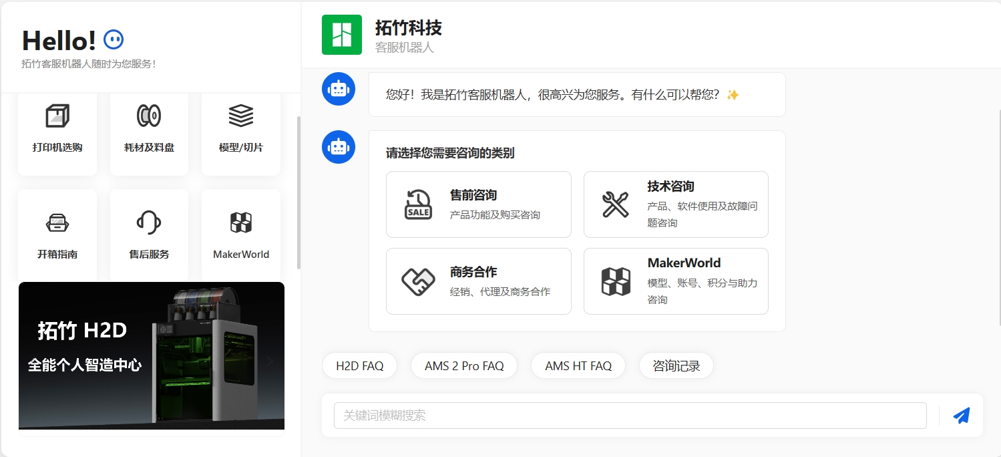Choose the 技术咨询 category card
The height and width of the screenshot is (457, 1001).
tap(676, 204)
